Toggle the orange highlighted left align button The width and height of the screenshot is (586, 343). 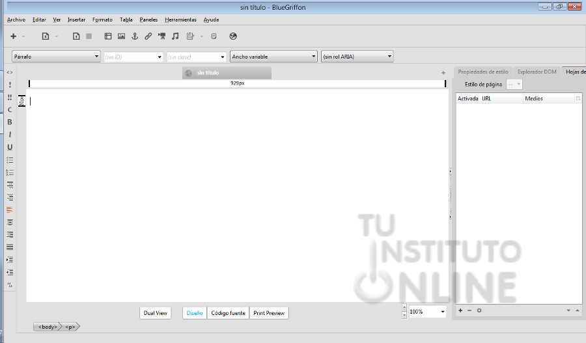click(10, 210)
